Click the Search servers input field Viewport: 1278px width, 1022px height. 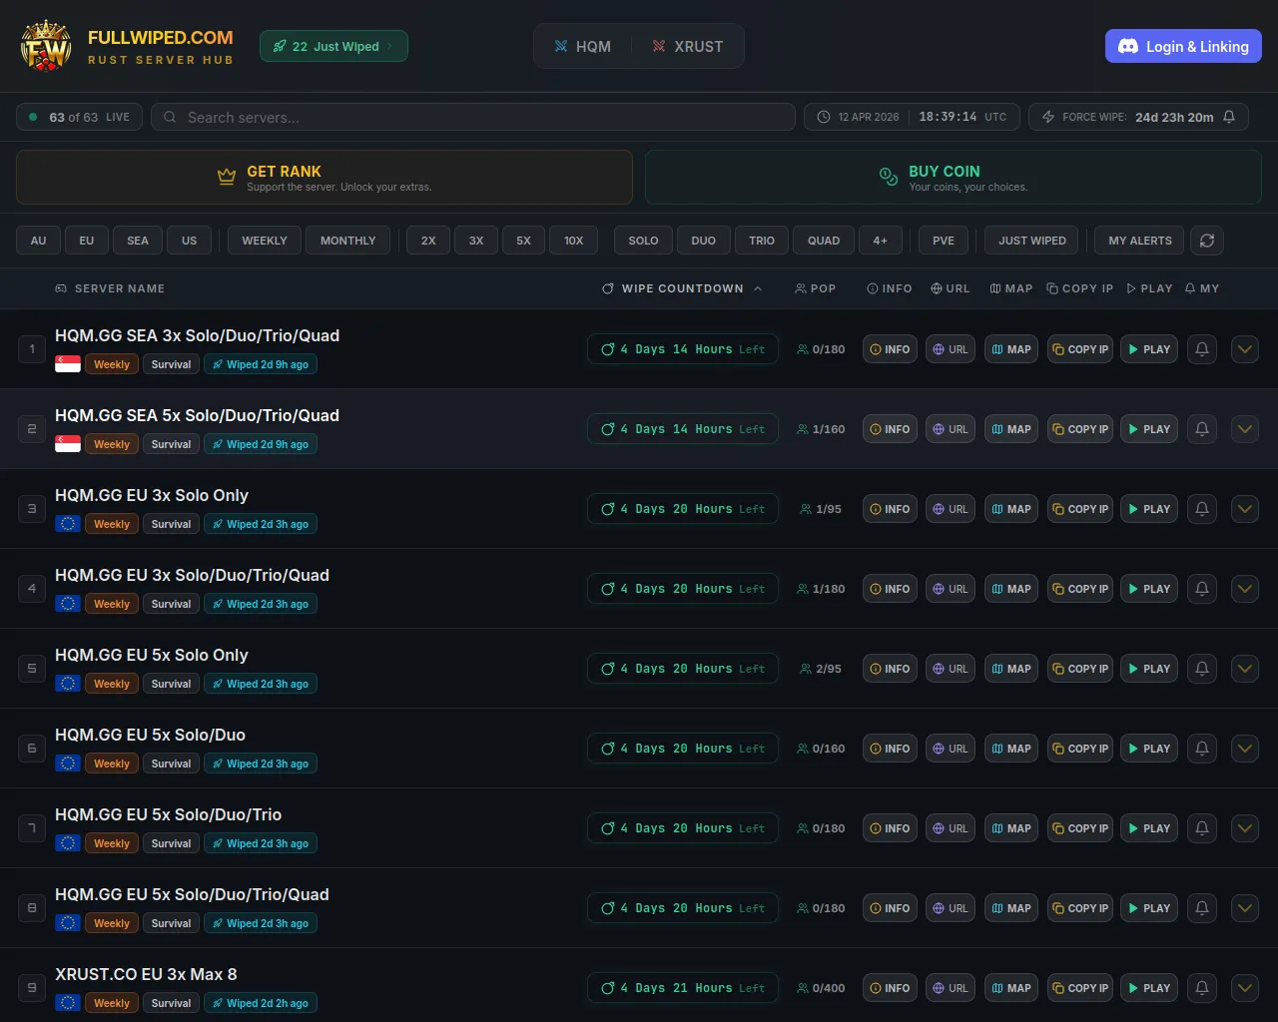[471, 117]
